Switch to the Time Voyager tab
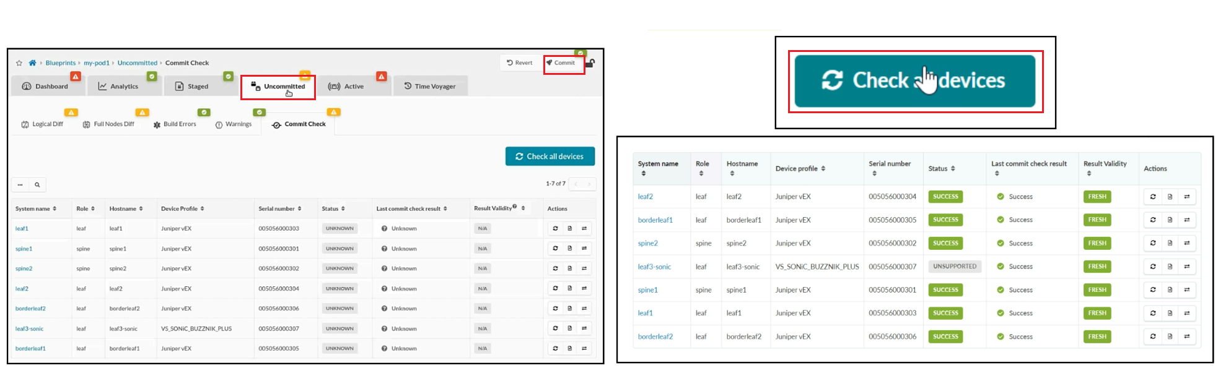1218x368 pixels. click(x=430, y=87)
